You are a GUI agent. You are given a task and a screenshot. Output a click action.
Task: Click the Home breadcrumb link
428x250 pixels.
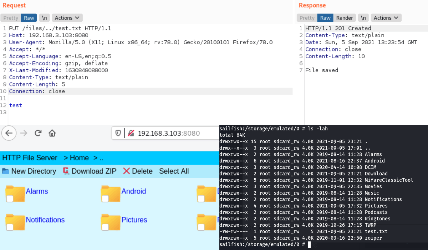pyautogui.click(x=79, y=158)
